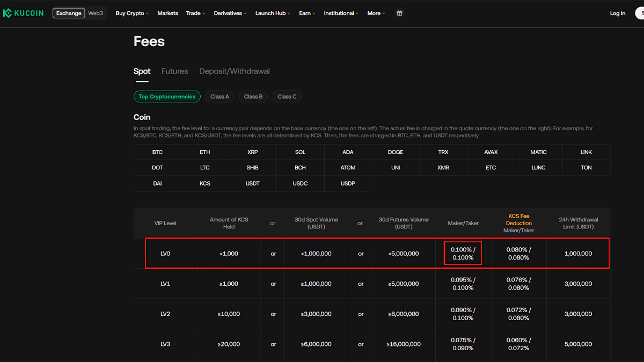The image size is (644, 362).
Task: Switch to Exchange mode
Action: (69, 13)
